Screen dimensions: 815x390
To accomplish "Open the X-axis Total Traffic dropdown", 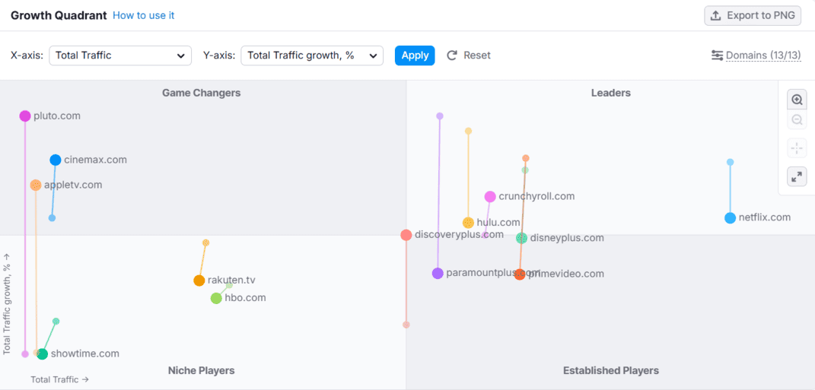I will tap(120, 55).
